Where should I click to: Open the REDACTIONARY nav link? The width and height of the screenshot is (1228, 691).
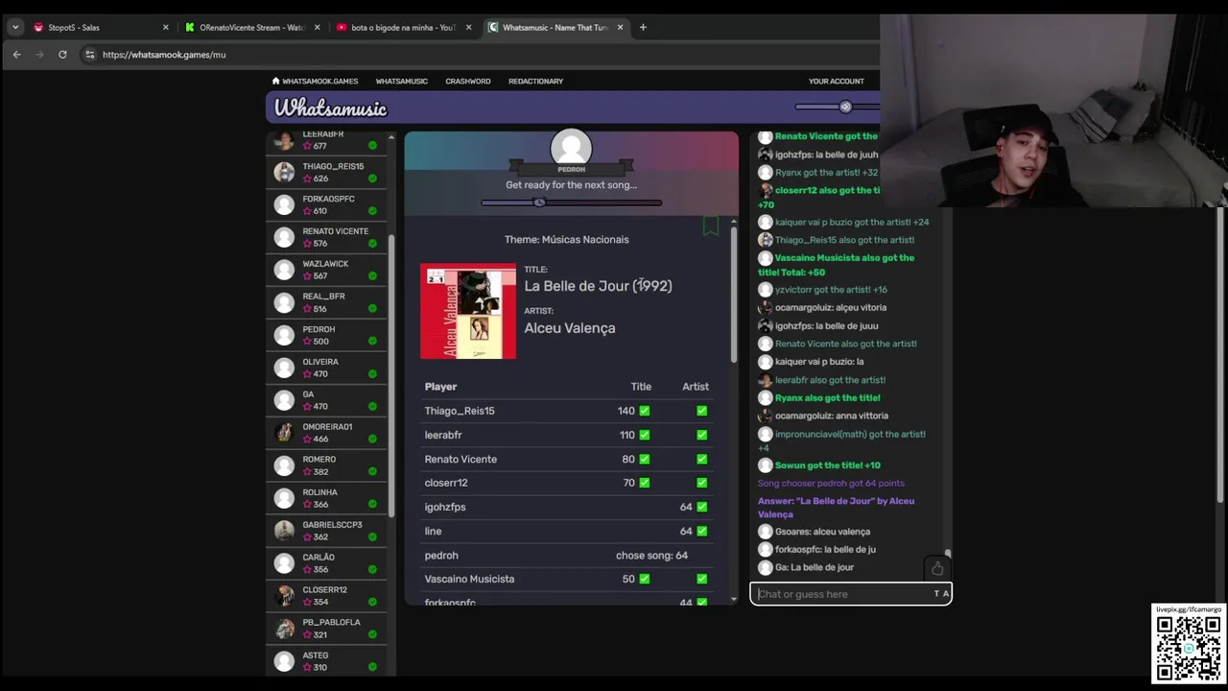pos(535,81)
